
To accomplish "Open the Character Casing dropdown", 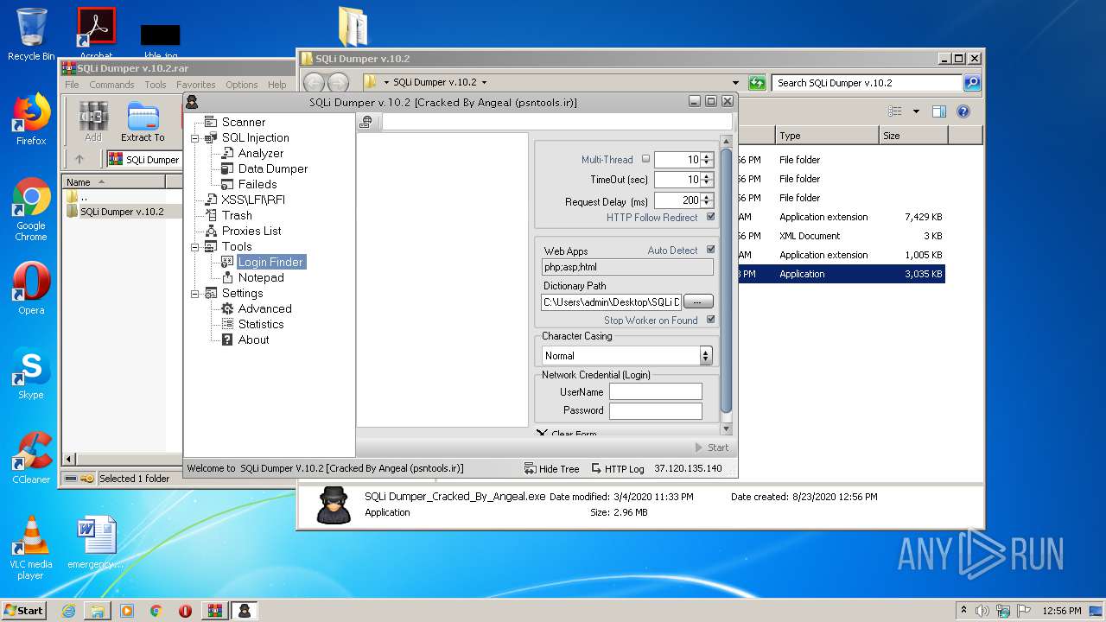I will tap(706, 355).
